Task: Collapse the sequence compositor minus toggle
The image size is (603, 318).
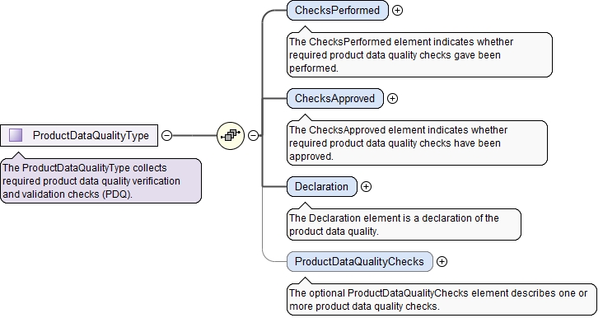Action: pos(253,135)
